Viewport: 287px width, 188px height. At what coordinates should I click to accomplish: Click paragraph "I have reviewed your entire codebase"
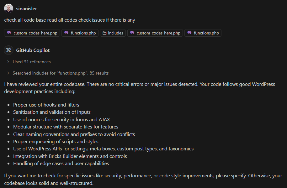pyautogui.click(x=140, y=88)
